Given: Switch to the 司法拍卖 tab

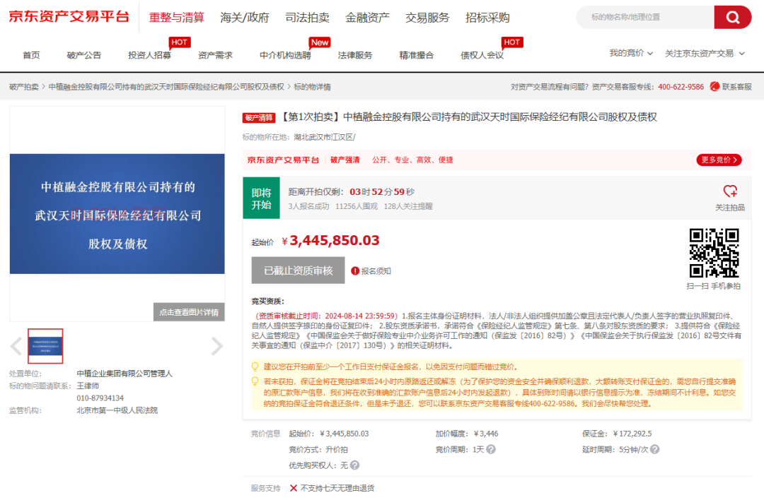Looking at the screenshot, I should (x=307, y=18).
